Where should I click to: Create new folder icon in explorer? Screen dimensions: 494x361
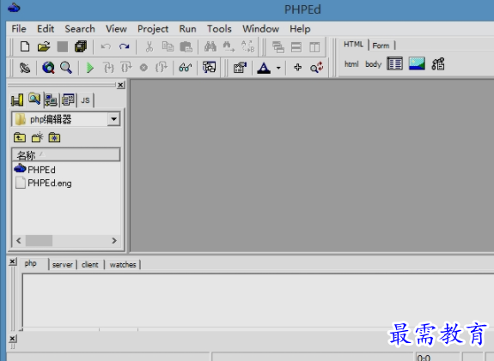(37, 137)
